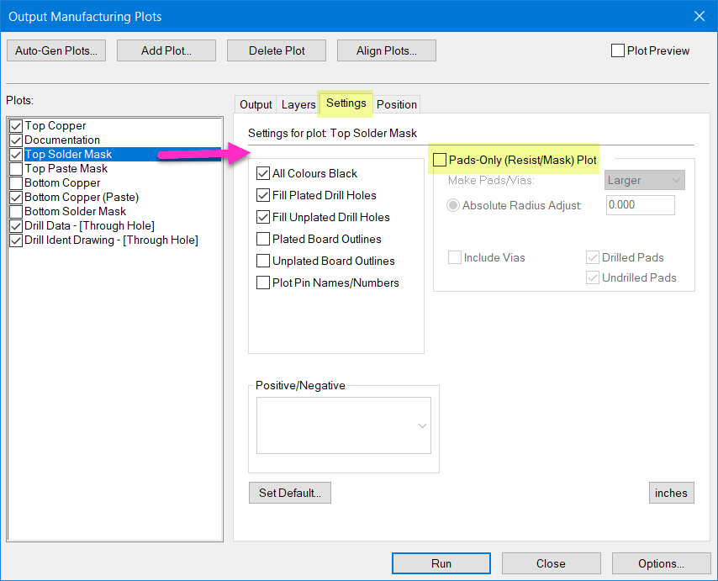Enable the Bottom Solder Mask plot checkbox
Viewport: 718px width, 581px height.
coord(16,212)
